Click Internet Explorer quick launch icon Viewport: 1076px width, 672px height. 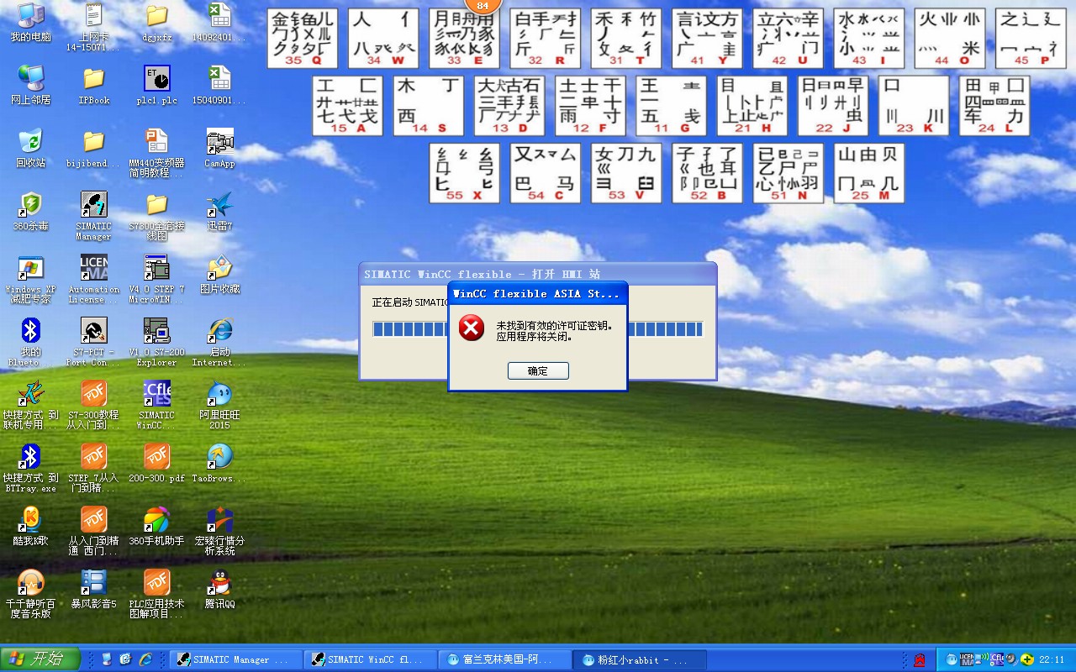[145, 659]
